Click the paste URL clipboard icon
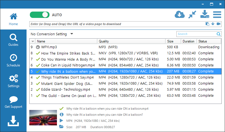 click(207, 24)
